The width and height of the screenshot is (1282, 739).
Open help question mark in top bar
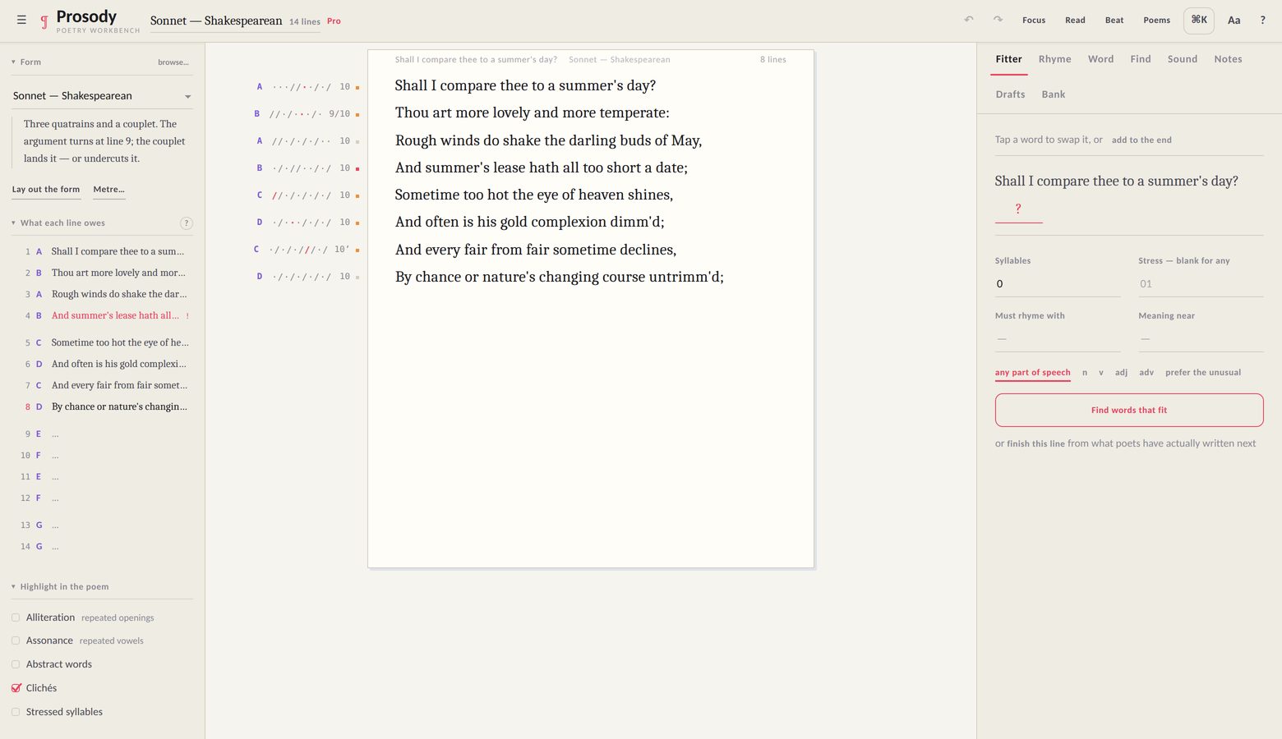click(x=1262, y=21)
